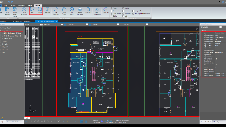
Task: Toggle the Odalar checkbox
Action: [111, 16]
